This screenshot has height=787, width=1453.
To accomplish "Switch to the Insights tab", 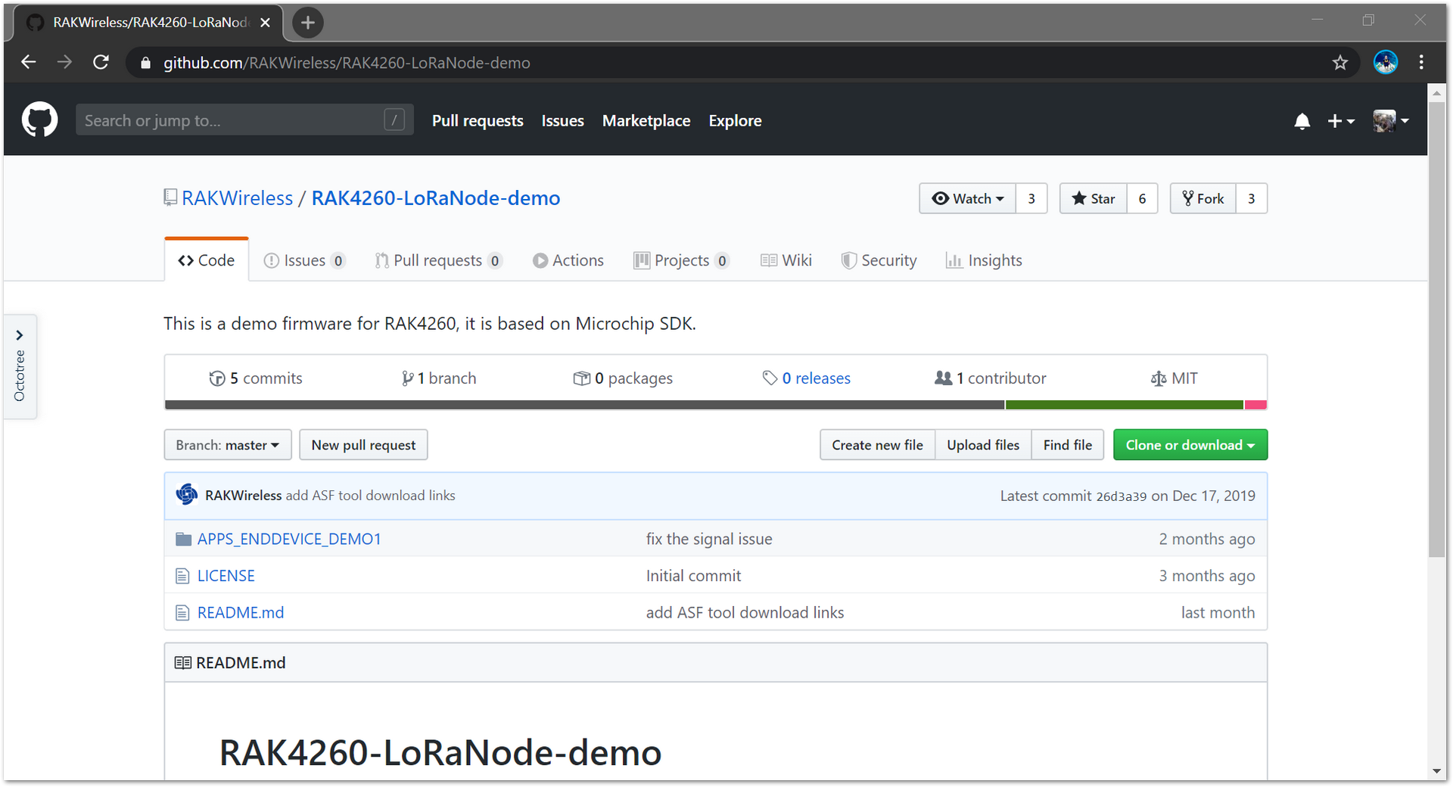I will point(984,260).
